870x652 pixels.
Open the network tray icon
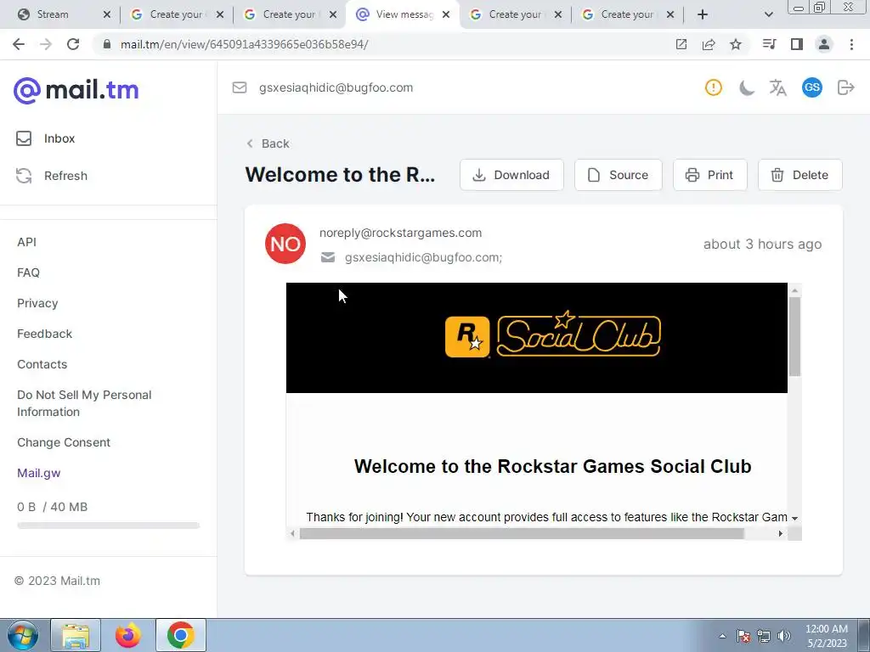[764, 636]
